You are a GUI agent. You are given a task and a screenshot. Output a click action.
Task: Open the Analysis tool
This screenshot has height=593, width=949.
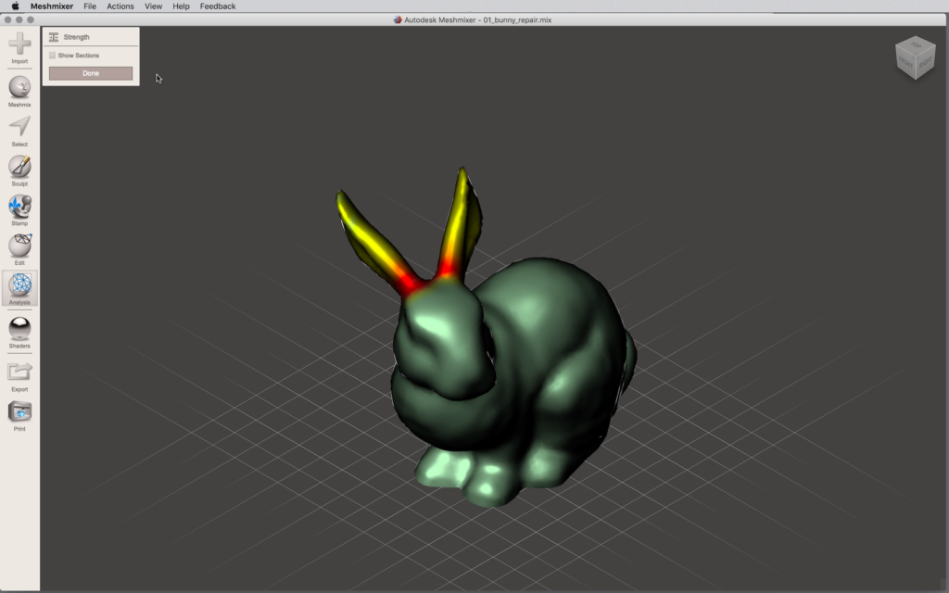click(19, 285)
